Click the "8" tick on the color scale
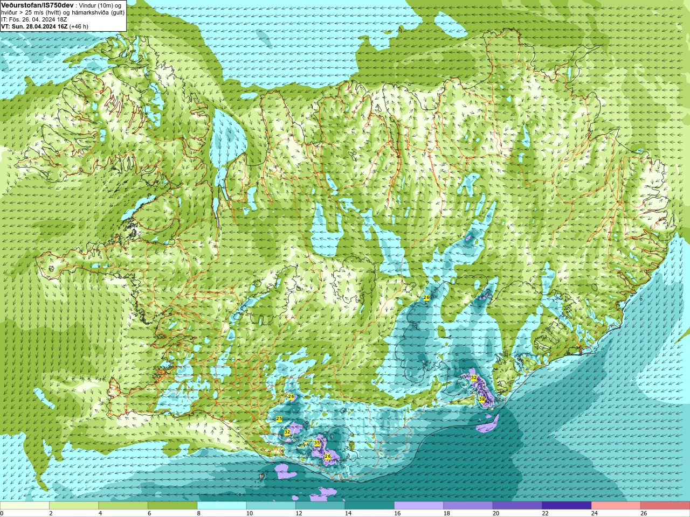 [x=199, y=513]
